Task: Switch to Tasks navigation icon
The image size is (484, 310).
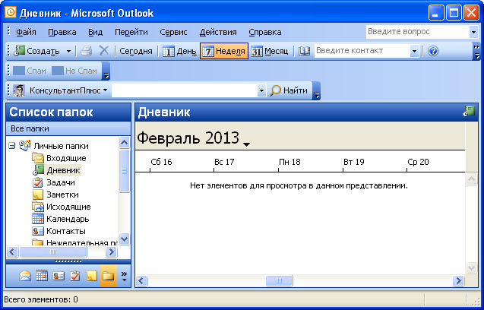Action: (x=75, y=276)
